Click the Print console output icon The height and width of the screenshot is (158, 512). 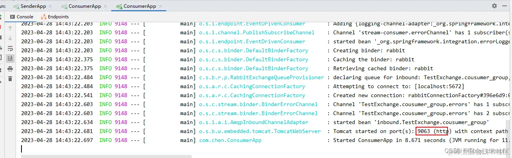[10, 69]
